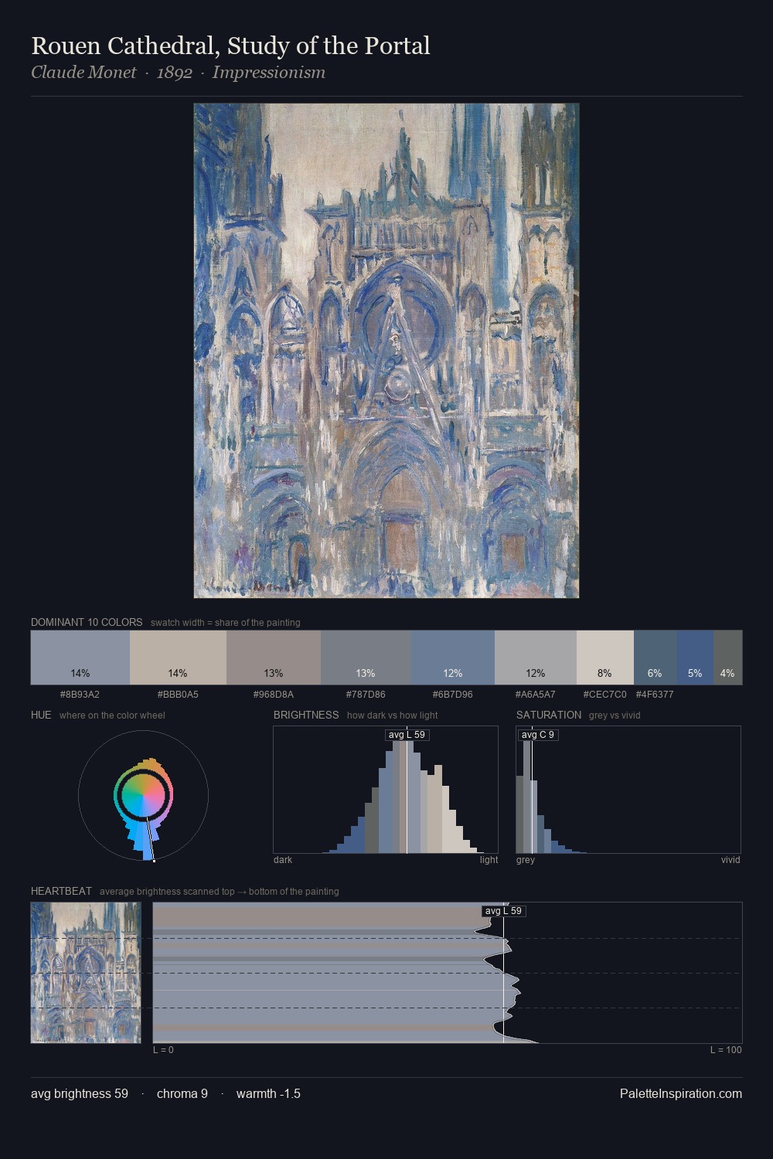This screenshot has width=773, height=1159.
Task: Select the 5% dark blue swatch
Action: click(695, 658)
